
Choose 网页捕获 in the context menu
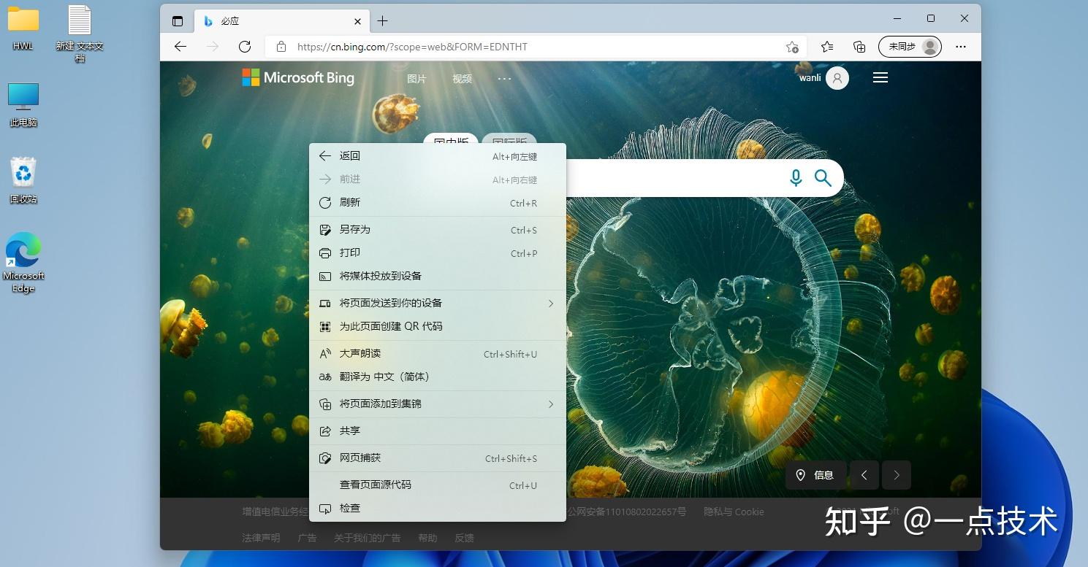coord(438,458)
